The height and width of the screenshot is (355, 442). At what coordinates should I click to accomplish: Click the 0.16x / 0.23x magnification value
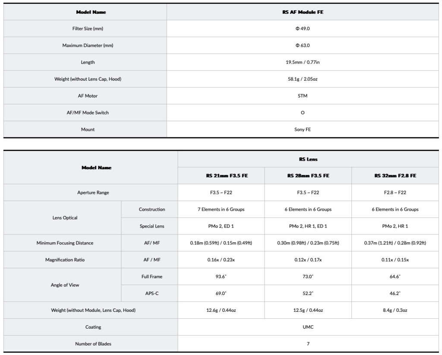(x=221, y=260)
